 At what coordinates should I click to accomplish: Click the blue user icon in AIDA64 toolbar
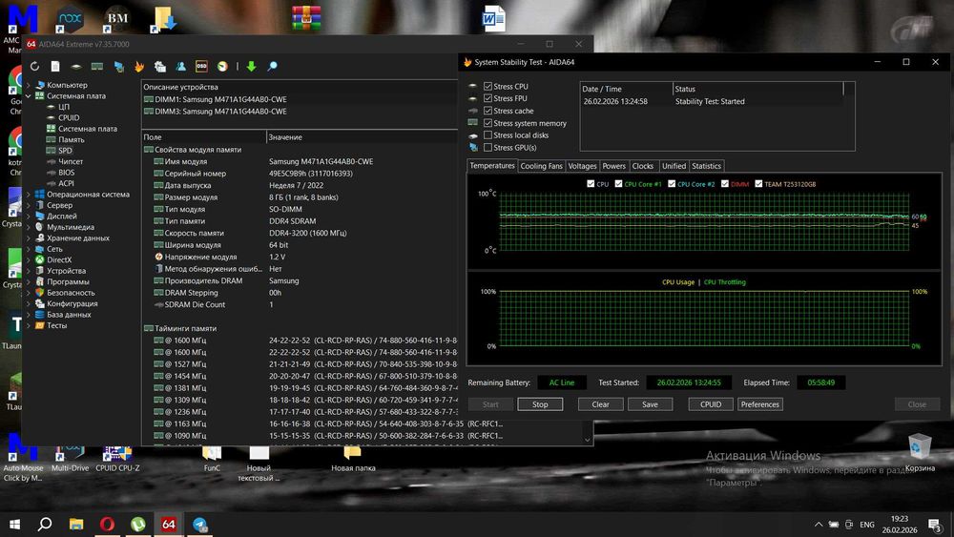(180, 66)
